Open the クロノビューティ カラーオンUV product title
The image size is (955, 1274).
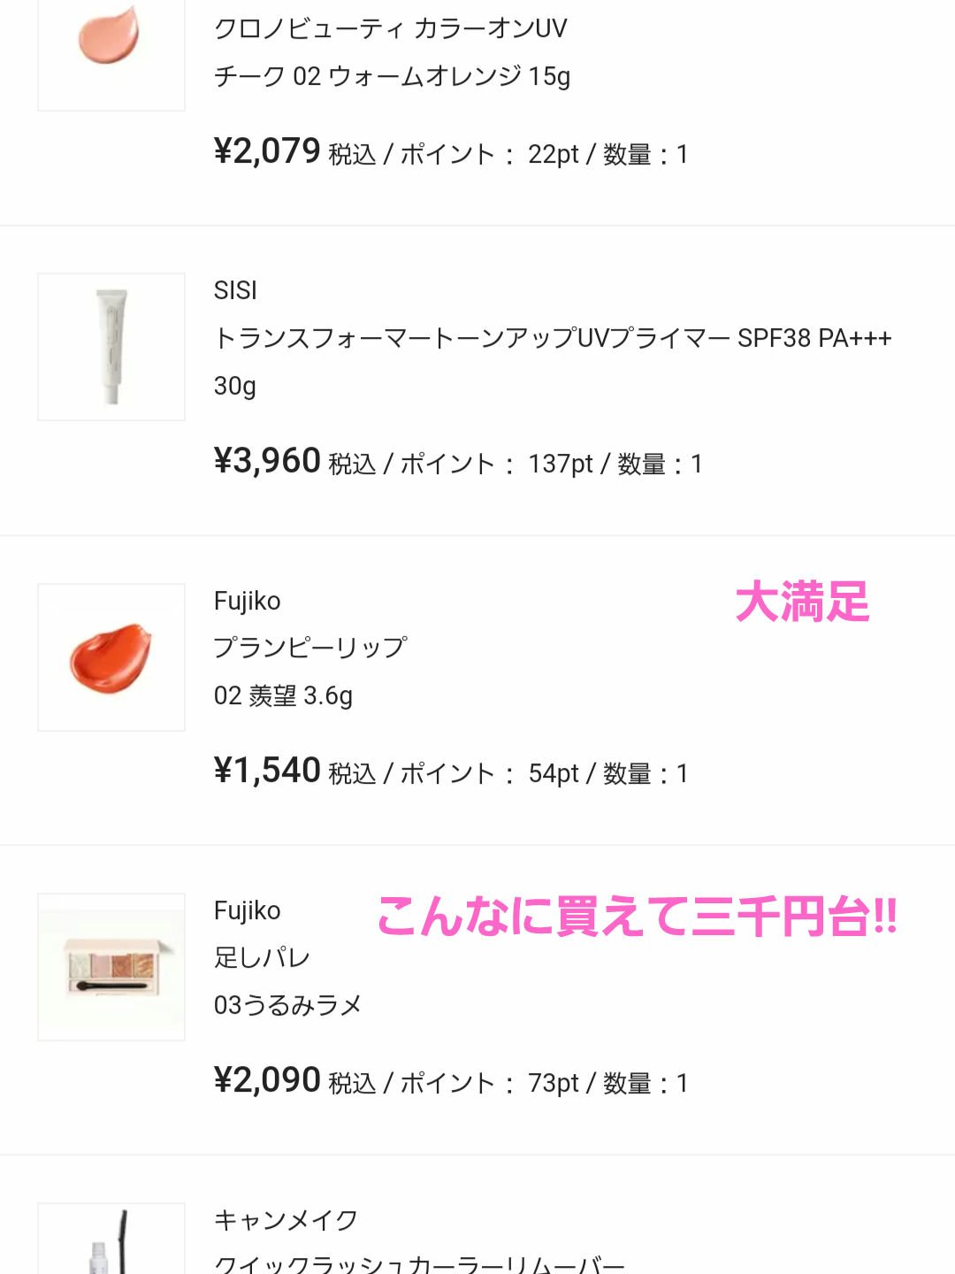pos(390,28)
